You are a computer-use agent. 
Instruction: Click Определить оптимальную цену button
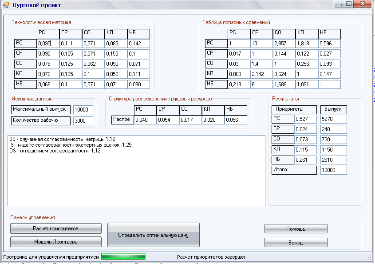click(x=154, y=235)
